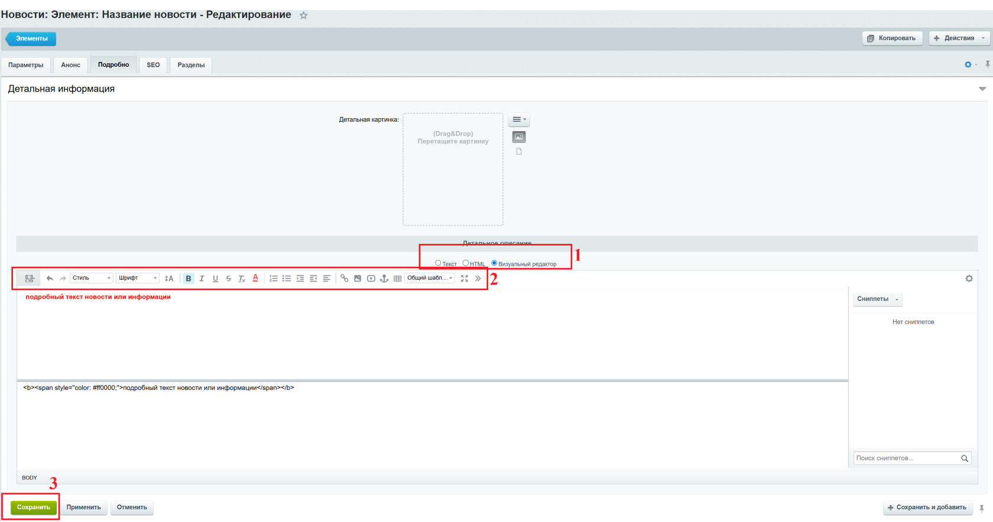
Task: Switch to the Параметры tab
Action: pyautogui.click(x=26, y=65)
